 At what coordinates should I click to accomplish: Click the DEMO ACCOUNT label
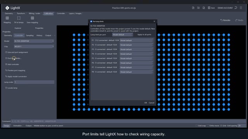225,8
